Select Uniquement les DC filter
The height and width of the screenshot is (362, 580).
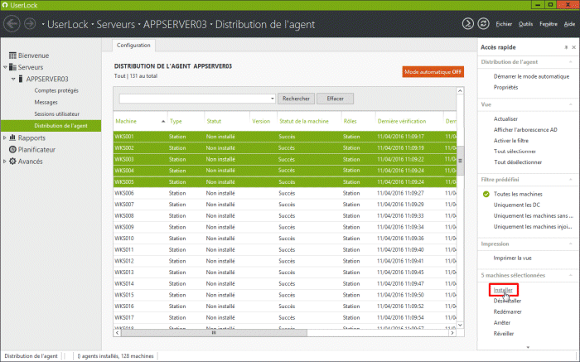point(517,205)
